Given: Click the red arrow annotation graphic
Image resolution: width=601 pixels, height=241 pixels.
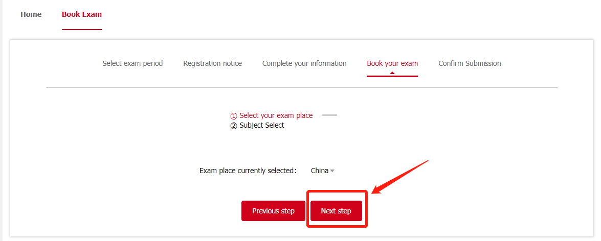Looking at the screenshot, I should tap(400, 177).
